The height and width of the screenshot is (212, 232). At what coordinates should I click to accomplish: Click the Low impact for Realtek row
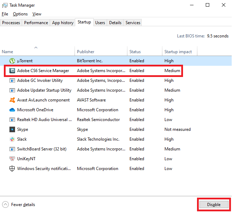click(x=168, y=120)
